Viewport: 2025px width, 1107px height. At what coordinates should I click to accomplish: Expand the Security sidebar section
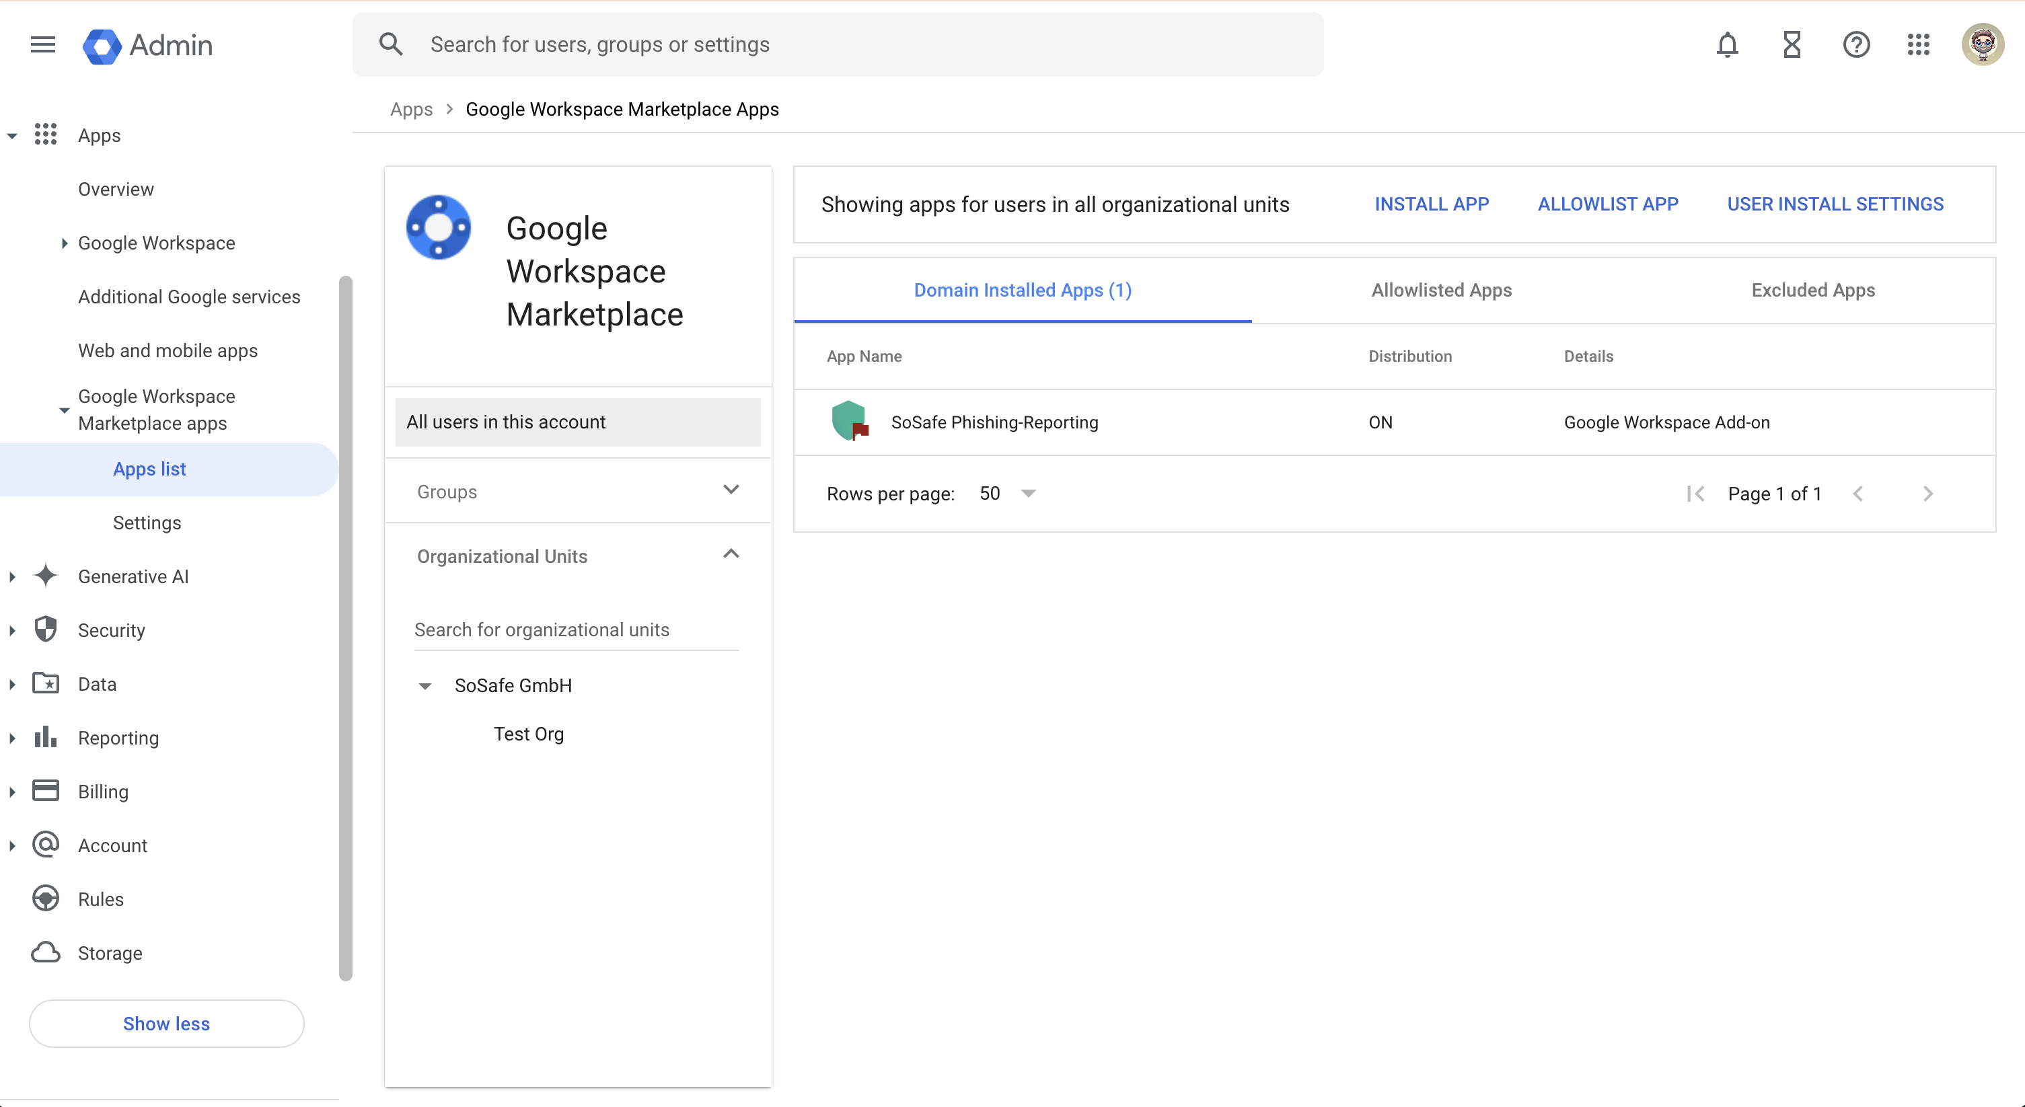(x=13, y=630)
